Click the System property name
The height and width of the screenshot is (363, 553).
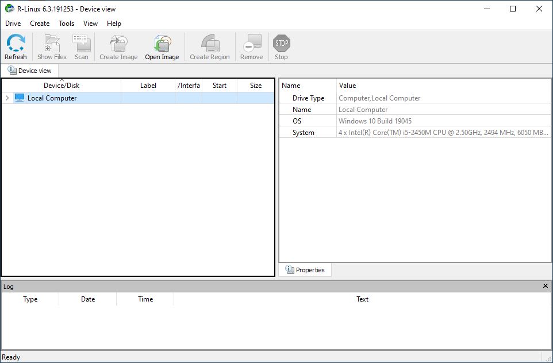click(x=304, y=133)
